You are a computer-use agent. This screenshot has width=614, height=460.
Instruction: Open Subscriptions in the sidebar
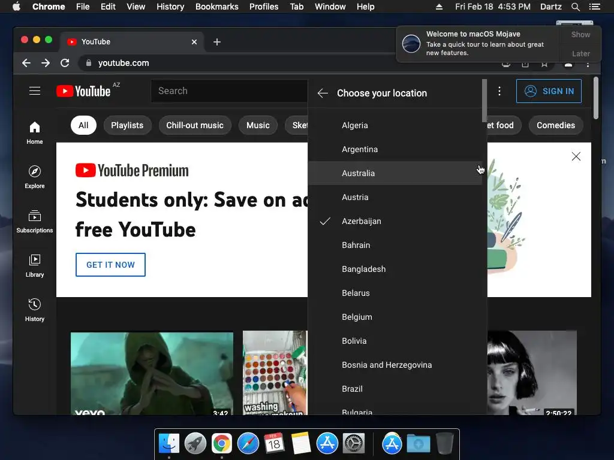point(34,222)
